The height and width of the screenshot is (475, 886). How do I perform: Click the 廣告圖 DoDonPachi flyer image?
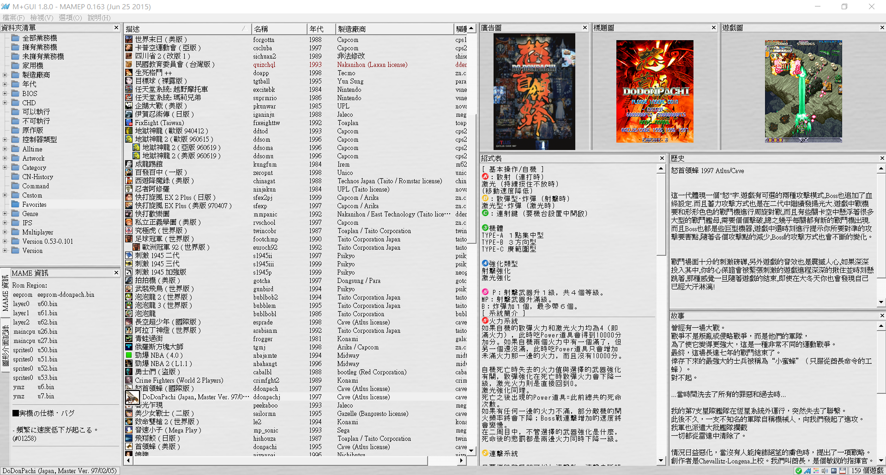tap(534, 91)
